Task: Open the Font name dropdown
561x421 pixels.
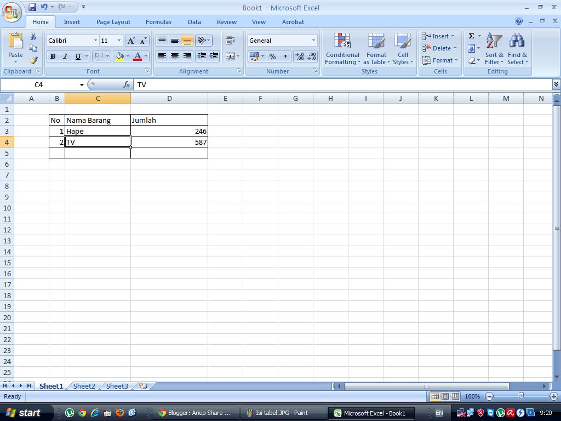Action: coord(71,41)
